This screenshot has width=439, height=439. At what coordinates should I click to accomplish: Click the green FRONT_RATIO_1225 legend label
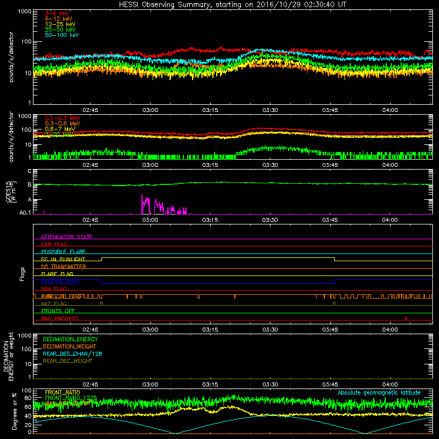[x=71, y=398]
